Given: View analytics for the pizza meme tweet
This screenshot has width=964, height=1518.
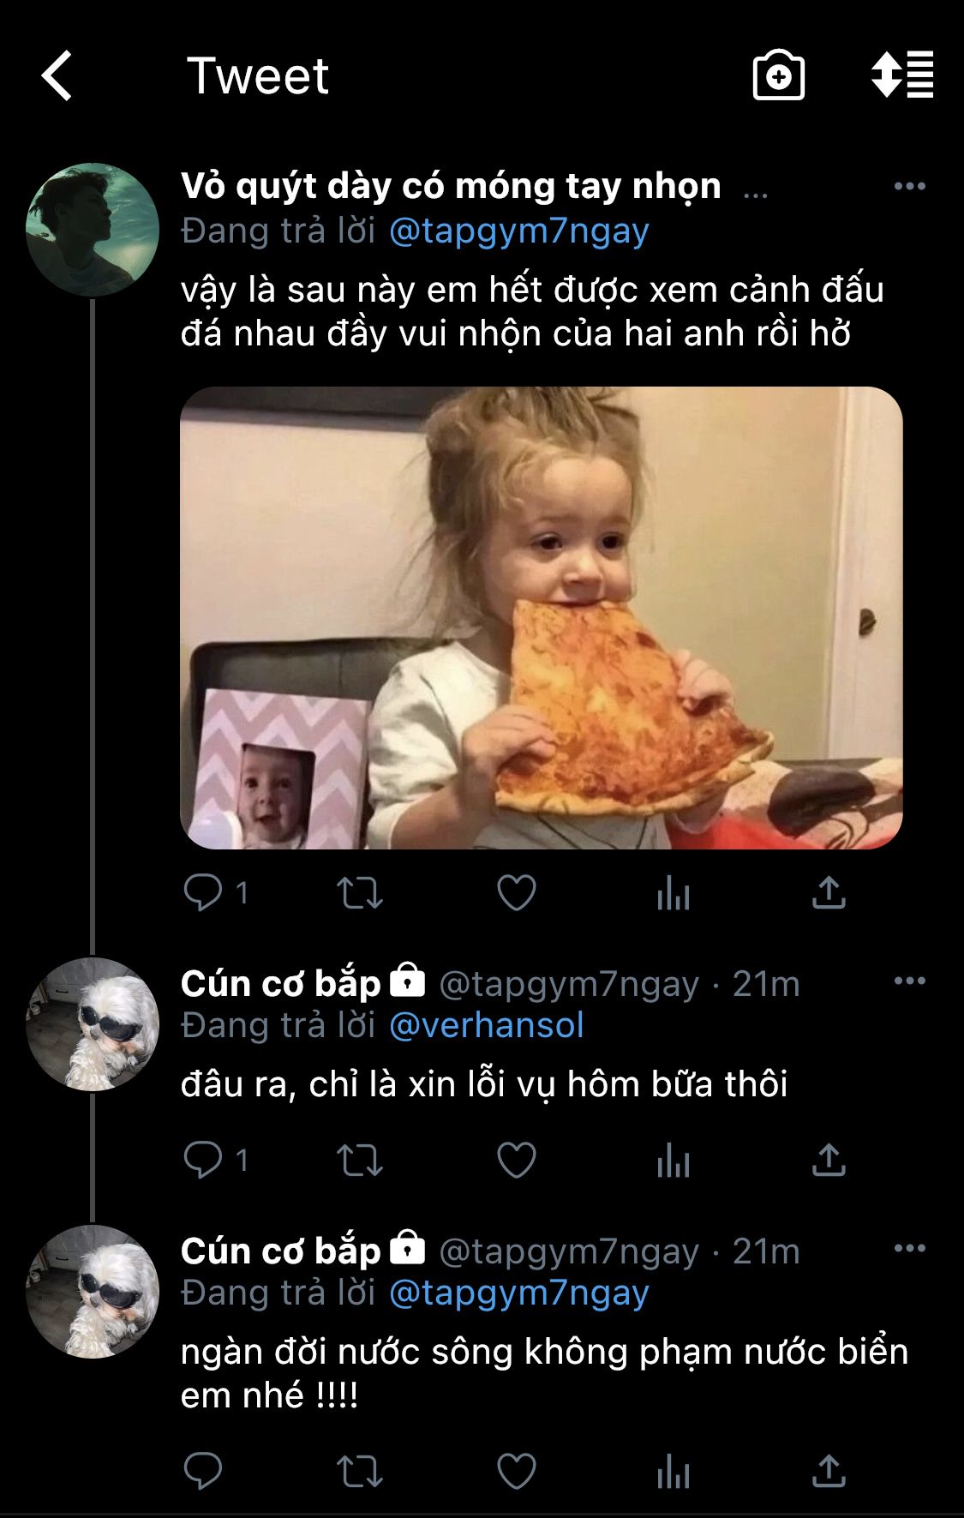Looking at the screenshot, I should pyautogui.click(x=673, y=893).
